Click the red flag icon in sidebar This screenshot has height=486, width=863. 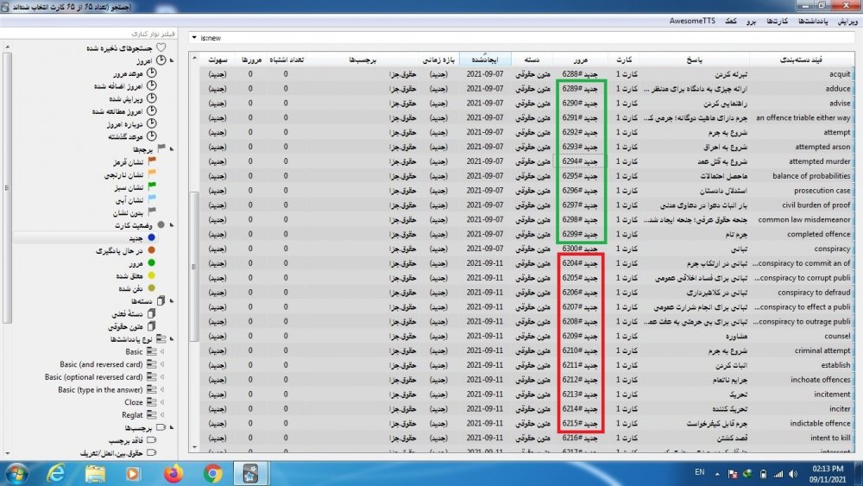tap(152, 161)
